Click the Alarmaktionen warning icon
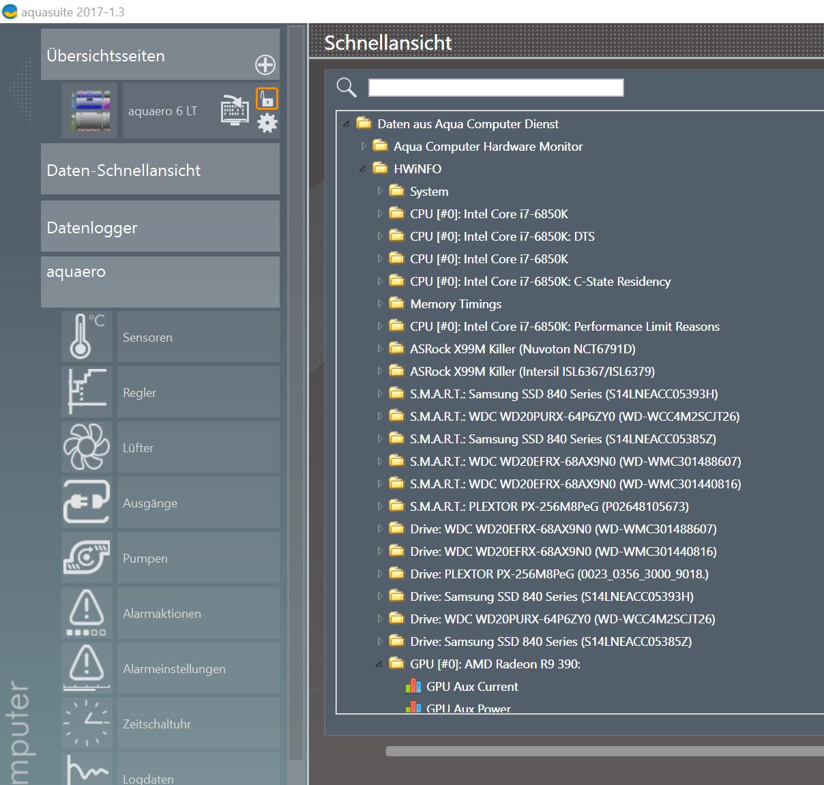This screenshot has height=785, width=824. [x=87, y=612]
